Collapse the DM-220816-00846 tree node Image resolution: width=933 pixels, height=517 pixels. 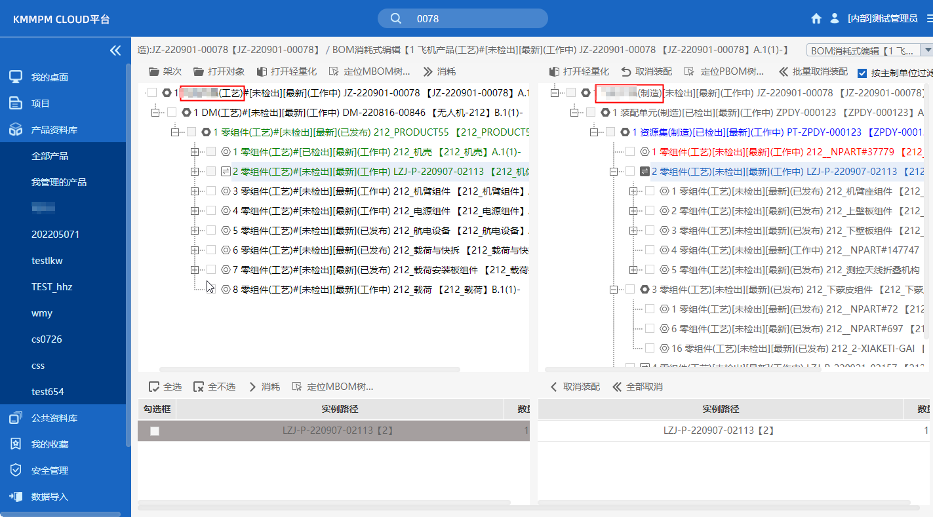tap(155, 113)
